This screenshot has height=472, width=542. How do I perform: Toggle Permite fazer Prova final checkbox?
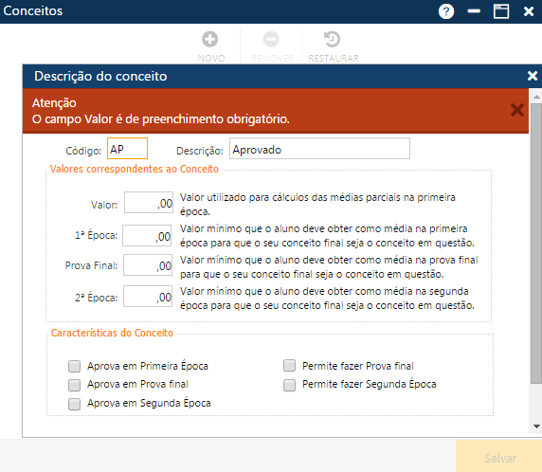click(x=289, y=366)
